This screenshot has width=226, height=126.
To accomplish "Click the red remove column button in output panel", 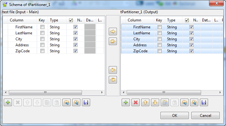I will (135, 103).
